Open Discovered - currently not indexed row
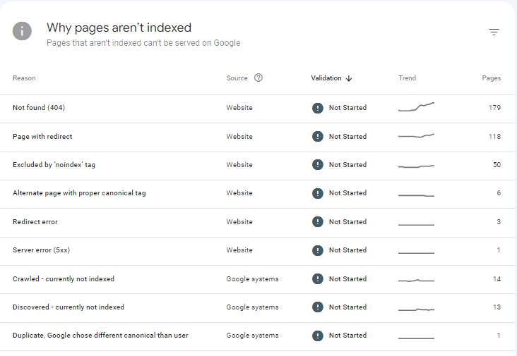517x356 pixels. 257,308
